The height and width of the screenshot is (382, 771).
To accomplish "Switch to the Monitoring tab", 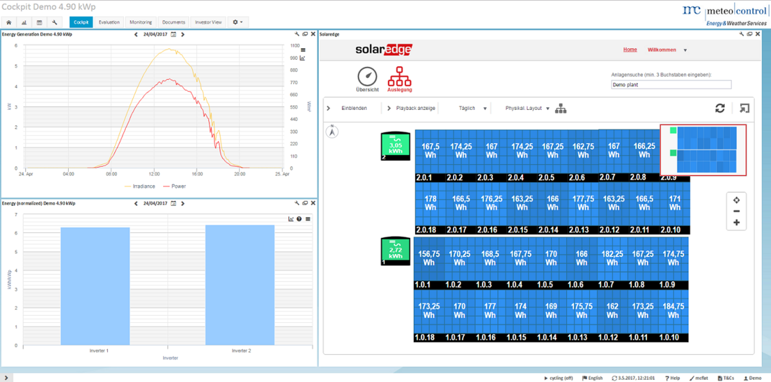I will (x=140, y=21).
